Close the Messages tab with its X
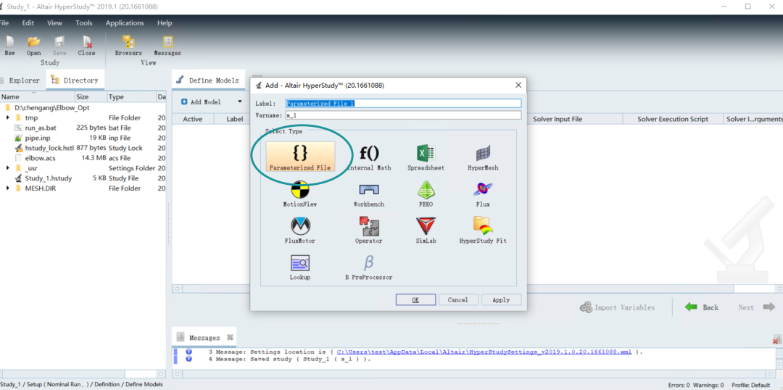The height and width of the screenshot is (390, 783). pos(231,338)
